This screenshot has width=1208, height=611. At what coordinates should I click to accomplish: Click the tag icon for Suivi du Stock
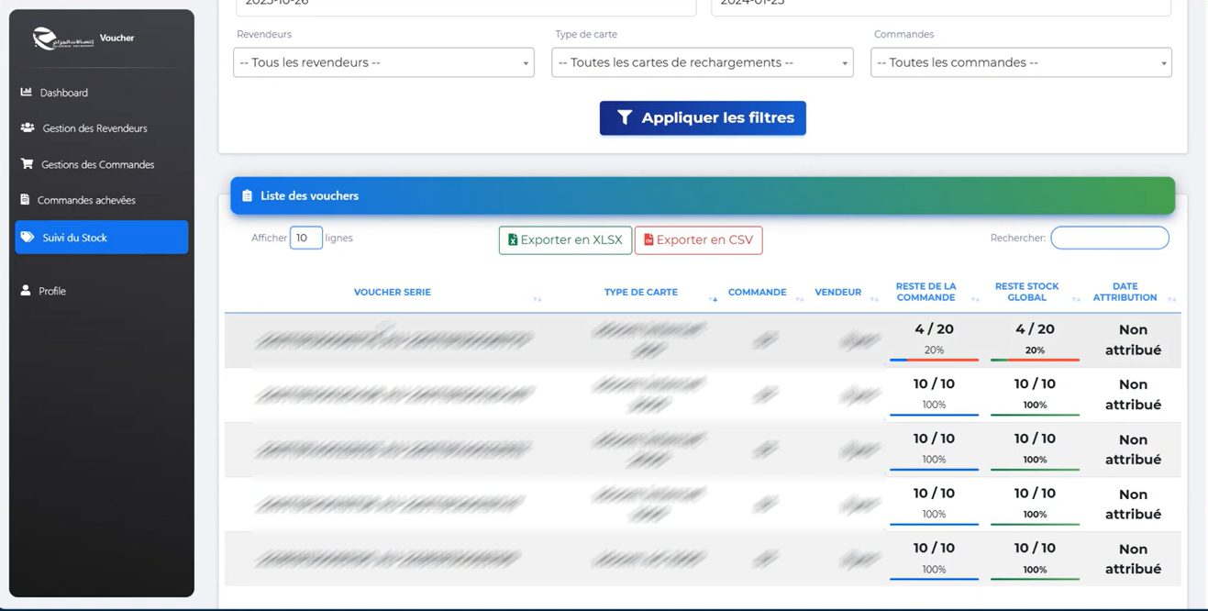click(28, 238)
